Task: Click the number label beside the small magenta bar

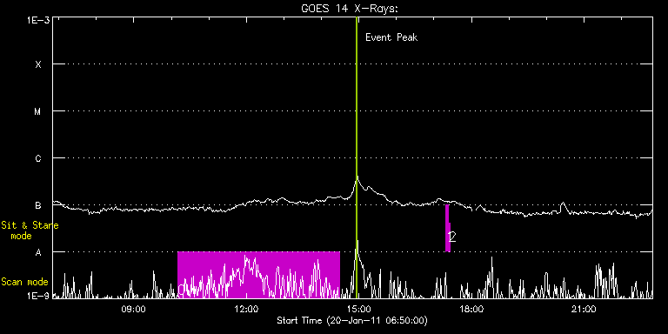Action: 452,237
